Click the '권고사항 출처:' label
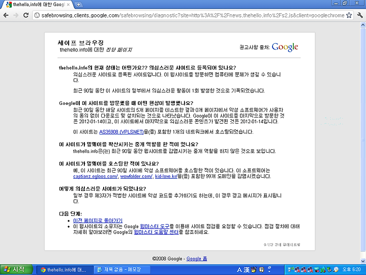366x275 pixels. tap(255, 47)
